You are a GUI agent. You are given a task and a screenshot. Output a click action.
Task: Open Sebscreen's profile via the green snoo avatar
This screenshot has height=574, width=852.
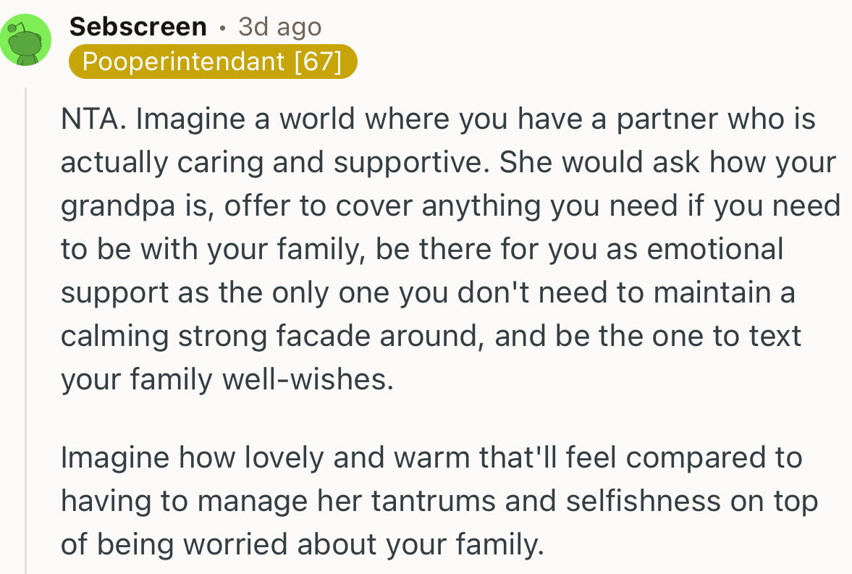[26, 40]
